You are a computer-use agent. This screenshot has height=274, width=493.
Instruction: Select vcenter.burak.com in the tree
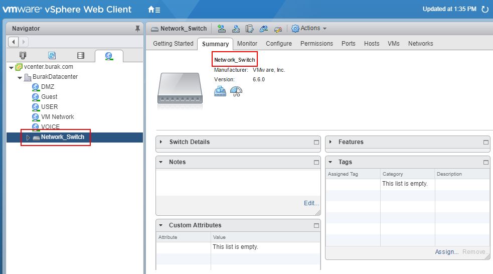point(49,67)
